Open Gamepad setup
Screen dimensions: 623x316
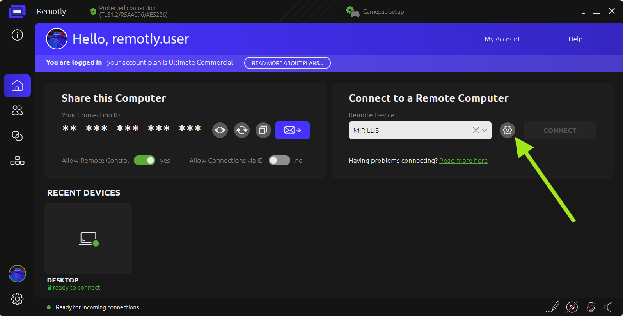375,12
